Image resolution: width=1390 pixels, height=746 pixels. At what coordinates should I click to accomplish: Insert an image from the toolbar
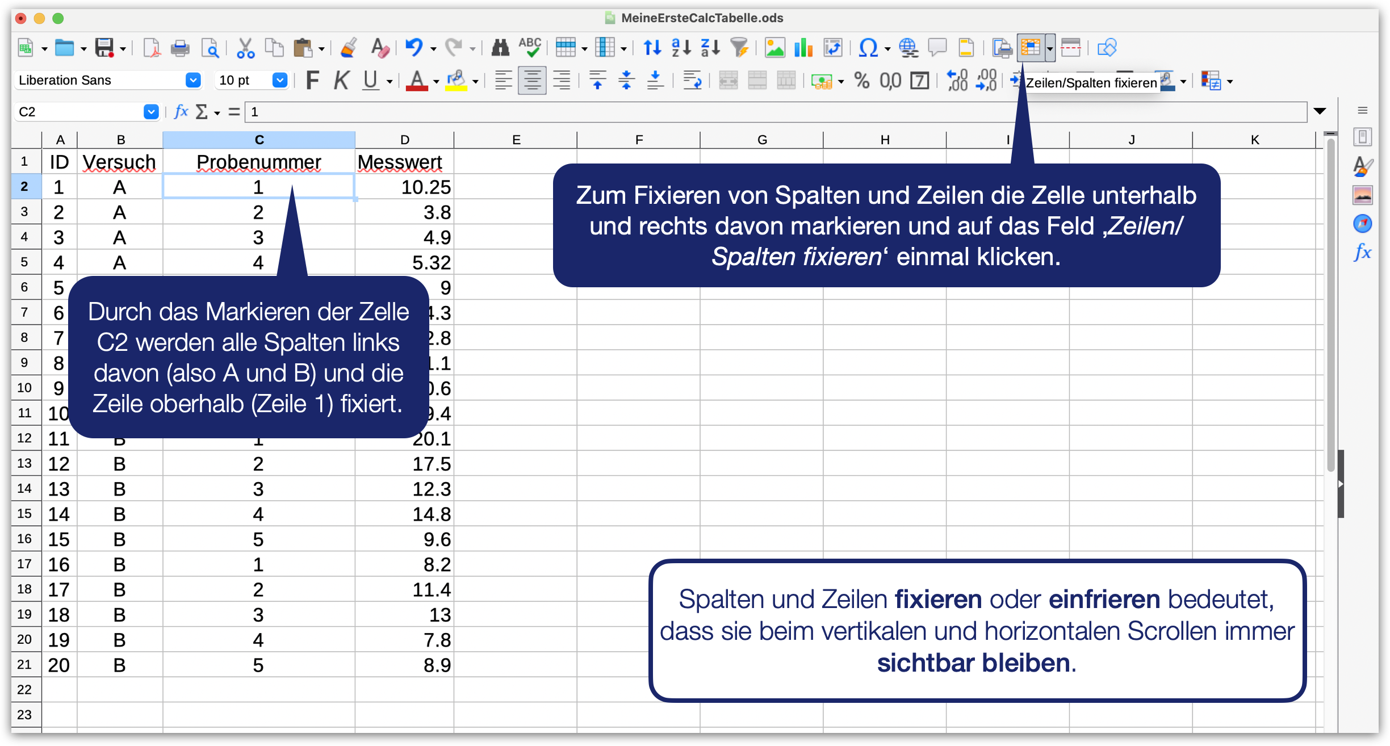click(775, 48)
